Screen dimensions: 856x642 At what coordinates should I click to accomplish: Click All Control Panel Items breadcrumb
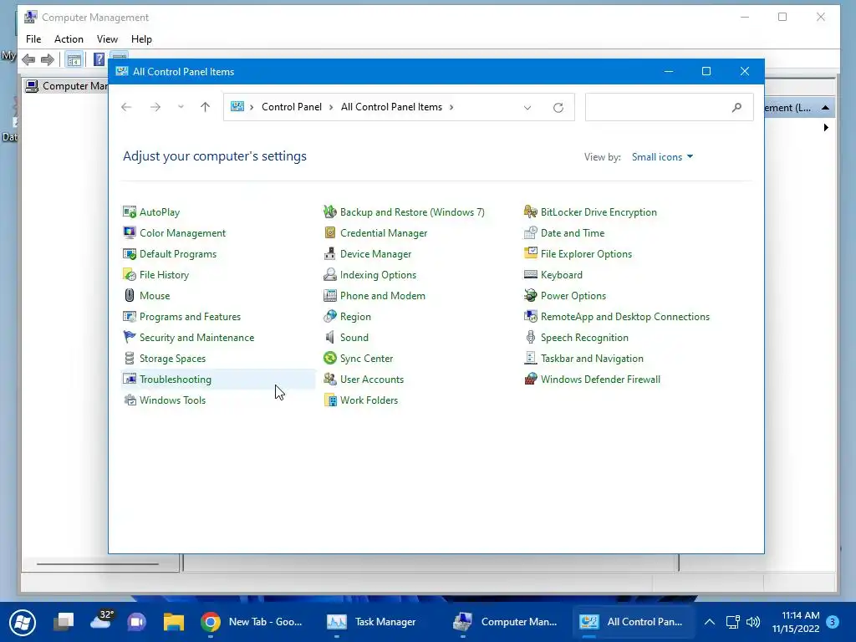[x=391, y=107]
